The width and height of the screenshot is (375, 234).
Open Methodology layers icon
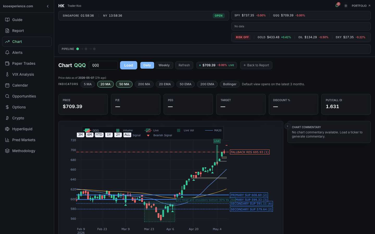(x=7, y=151)
